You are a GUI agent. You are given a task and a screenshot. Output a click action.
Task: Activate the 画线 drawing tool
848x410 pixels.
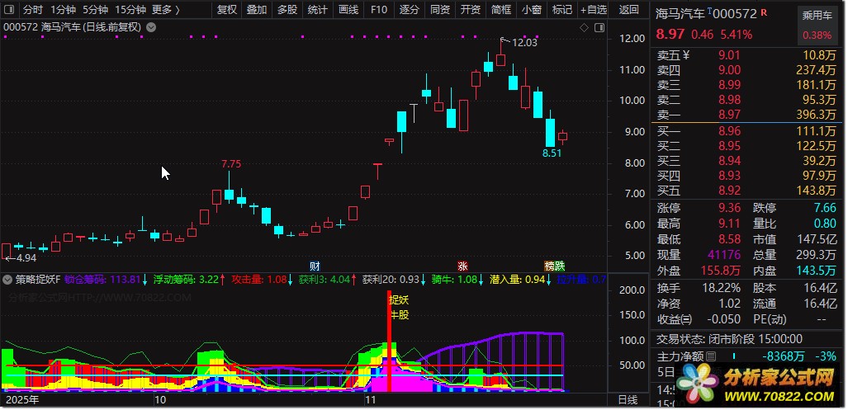pos(348,10)
